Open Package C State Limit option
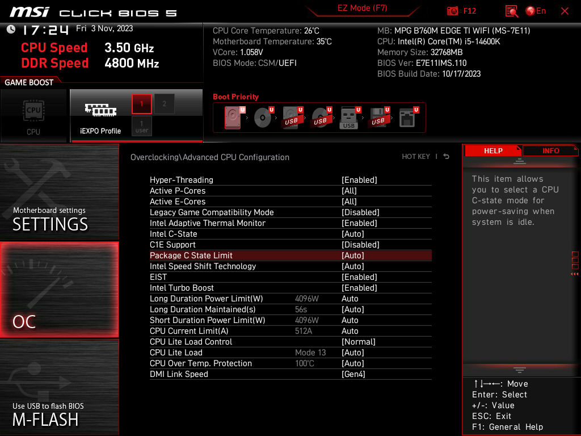The width and height of the screenshot is (581, 436). (290, 255)
